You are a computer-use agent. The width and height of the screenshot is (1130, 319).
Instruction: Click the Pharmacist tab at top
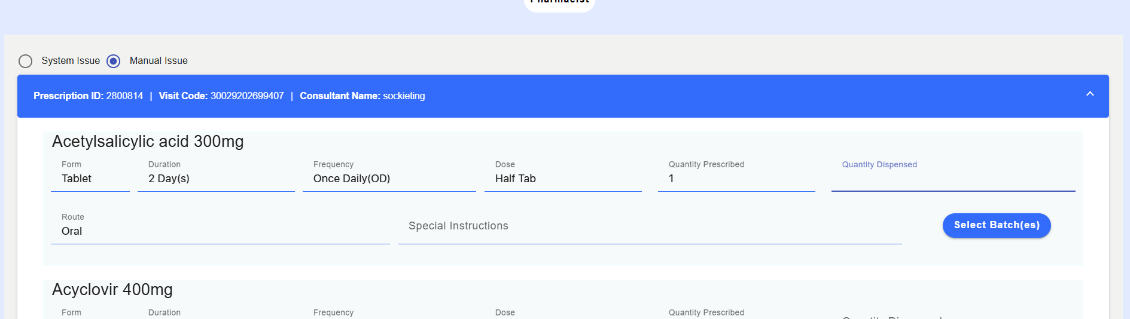click(559, 3)
